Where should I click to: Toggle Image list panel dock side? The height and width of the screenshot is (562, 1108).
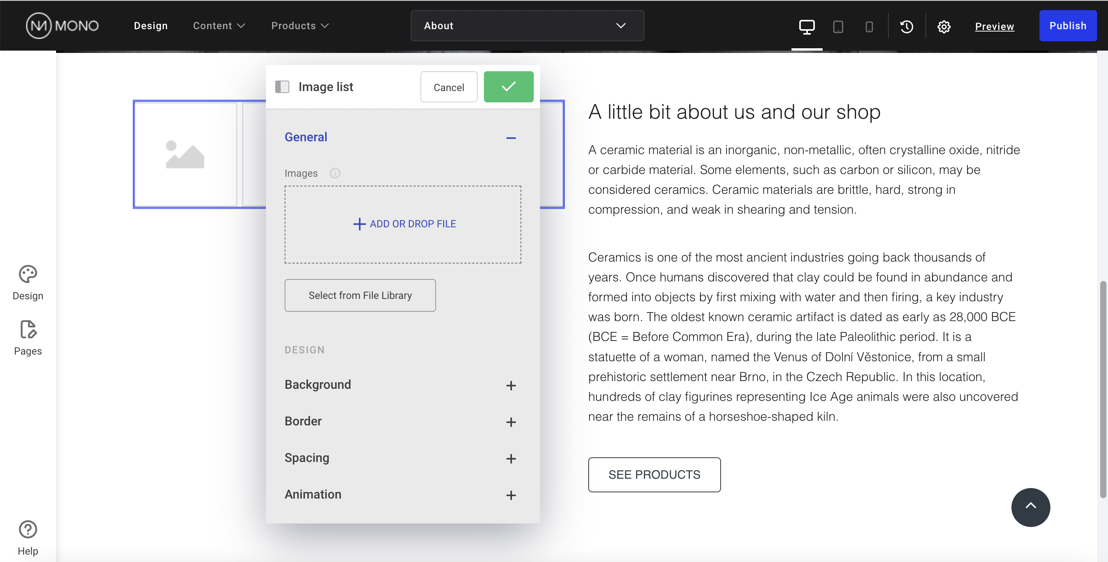click(282, 86)
